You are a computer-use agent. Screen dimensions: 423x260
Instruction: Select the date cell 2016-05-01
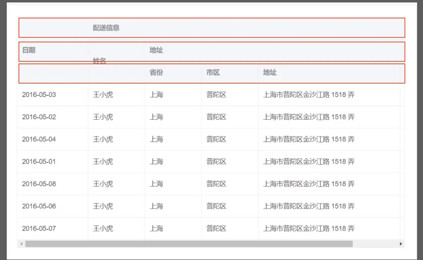coord(39,162)
